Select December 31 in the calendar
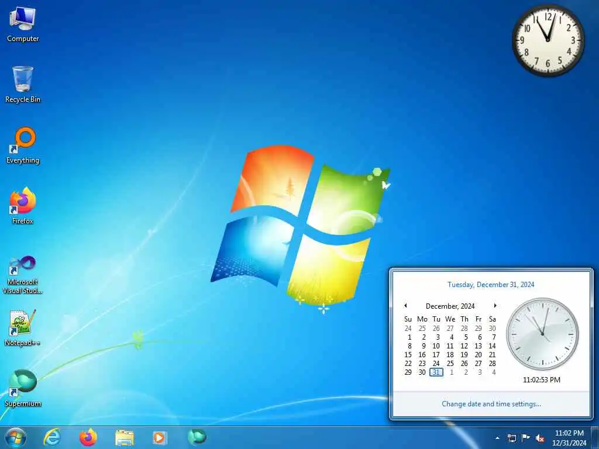Screen dimensions: 599x449 click(436, 372)
